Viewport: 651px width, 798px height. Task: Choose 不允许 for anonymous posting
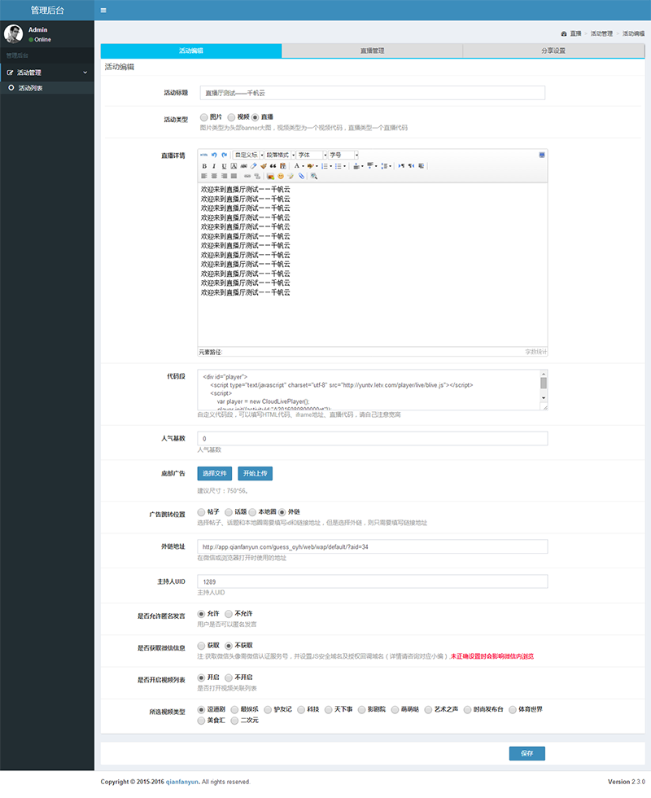(x=229, y=614)
